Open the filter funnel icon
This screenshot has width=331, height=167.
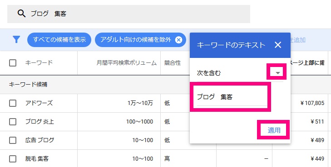[16, 39]
